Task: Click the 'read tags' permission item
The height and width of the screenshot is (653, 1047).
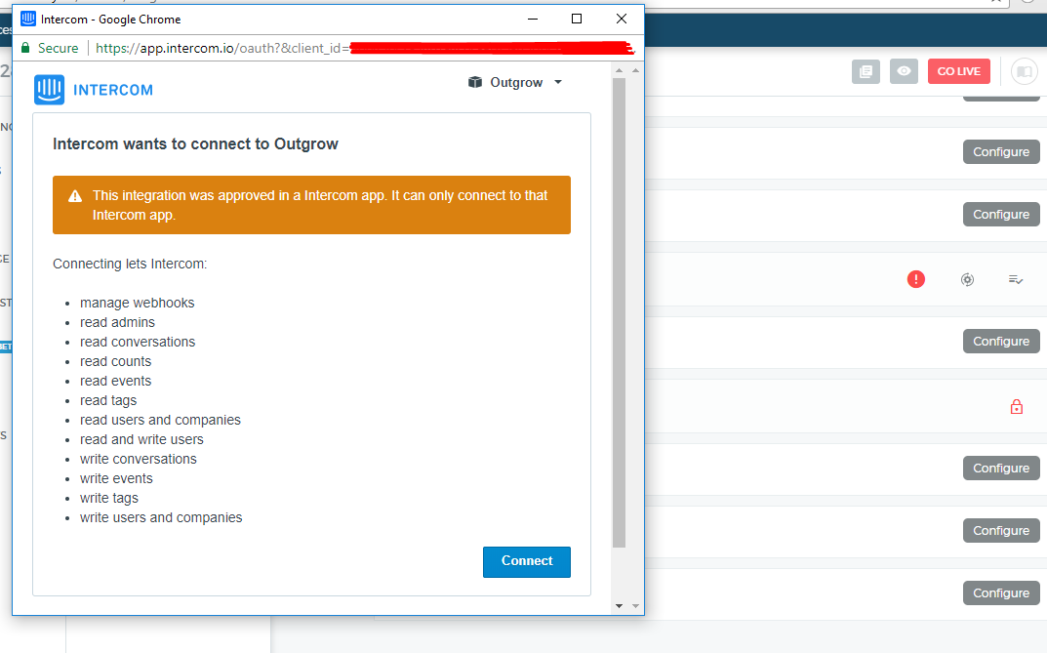Action: pos(108,400)
